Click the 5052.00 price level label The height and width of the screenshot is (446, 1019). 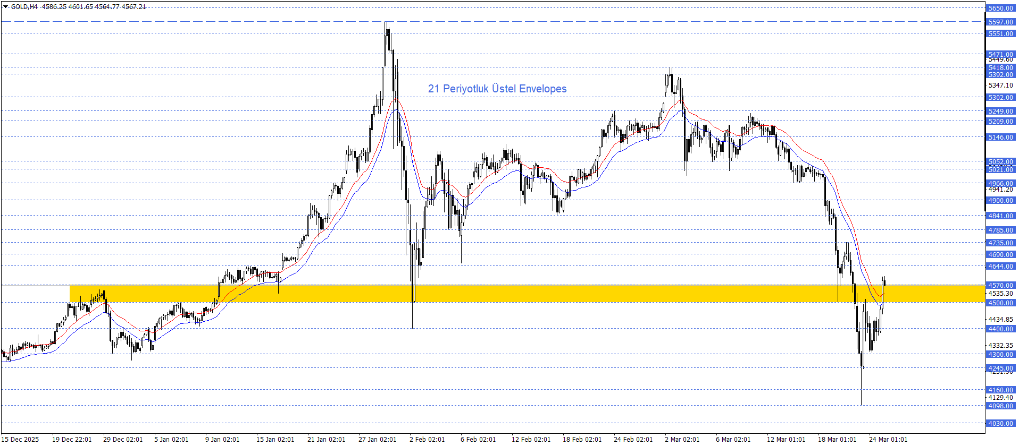point(1000,162)
